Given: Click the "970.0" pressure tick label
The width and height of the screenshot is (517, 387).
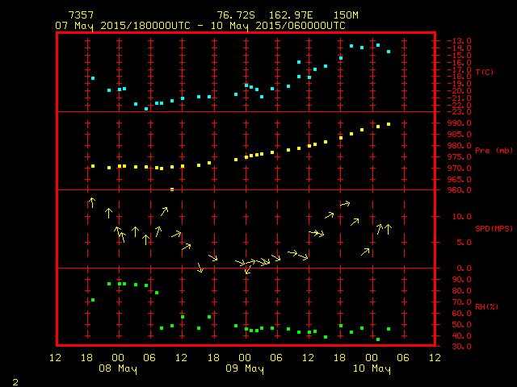Looking at the screenshot, I should [460, 169].
